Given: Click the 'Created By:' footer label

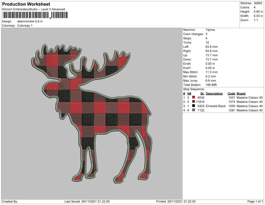Looking at the screenshot, I should coord(10,201).
